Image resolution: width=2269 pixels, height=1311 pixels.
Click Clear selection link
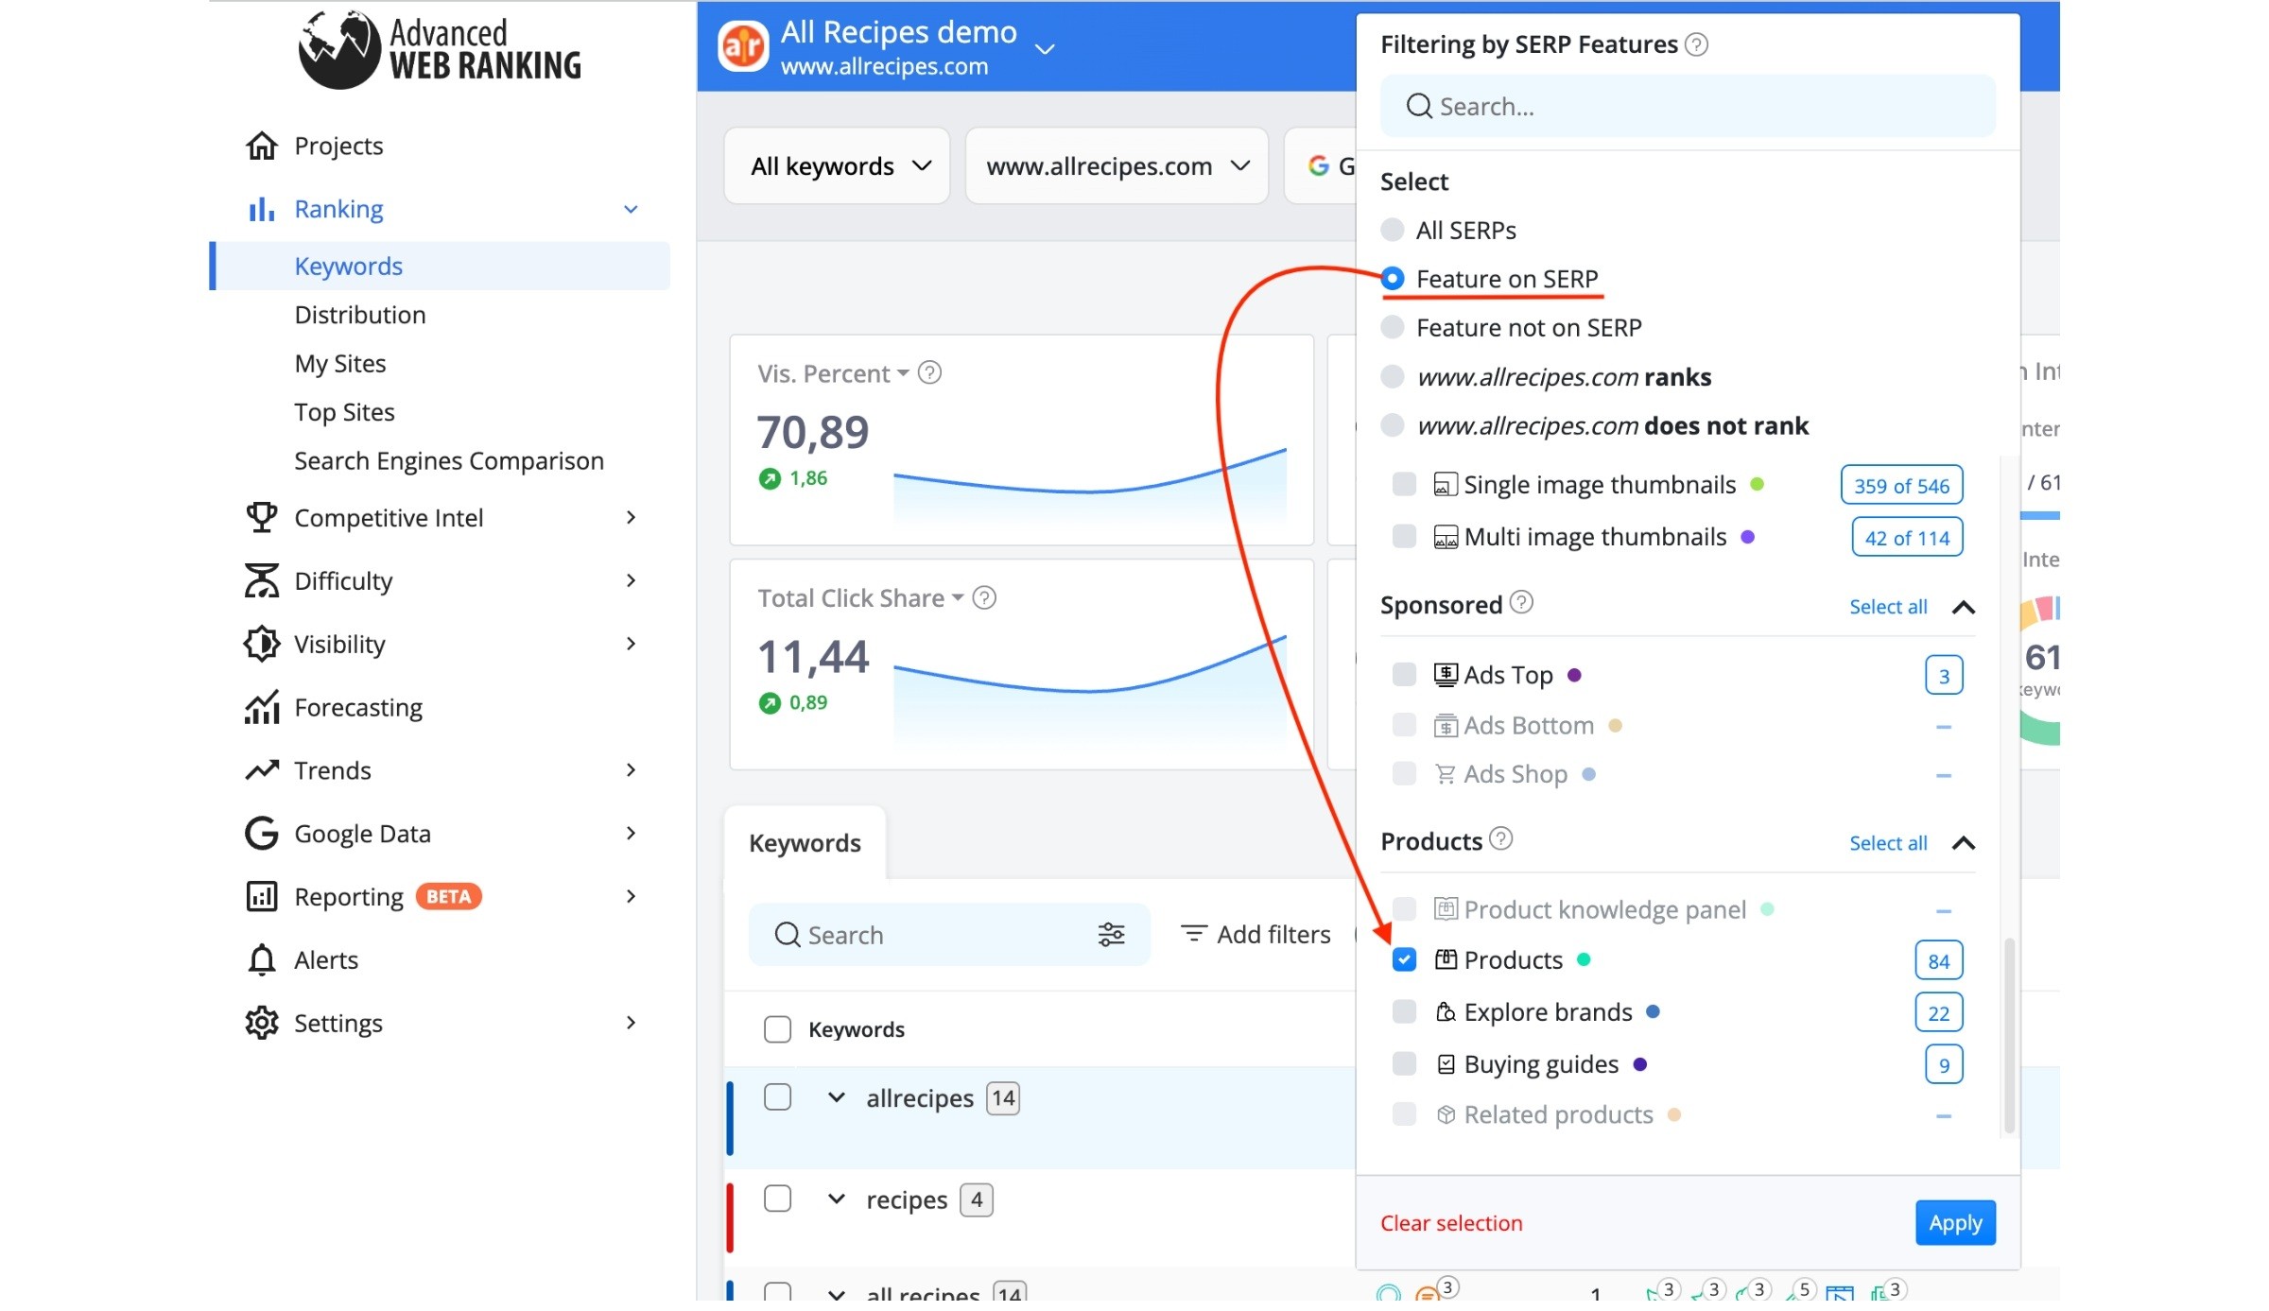tap(1452, 1225)
